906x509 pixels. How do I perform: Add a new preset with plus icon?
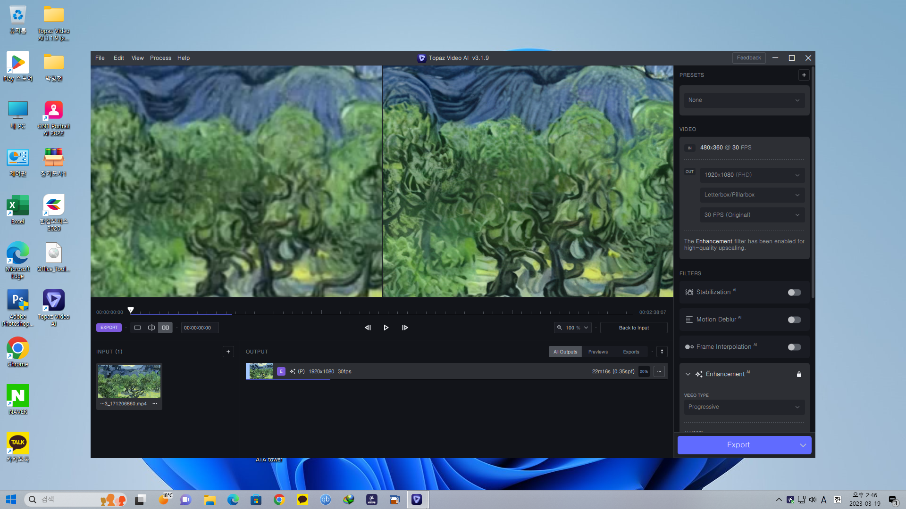[x=804, y=75]
